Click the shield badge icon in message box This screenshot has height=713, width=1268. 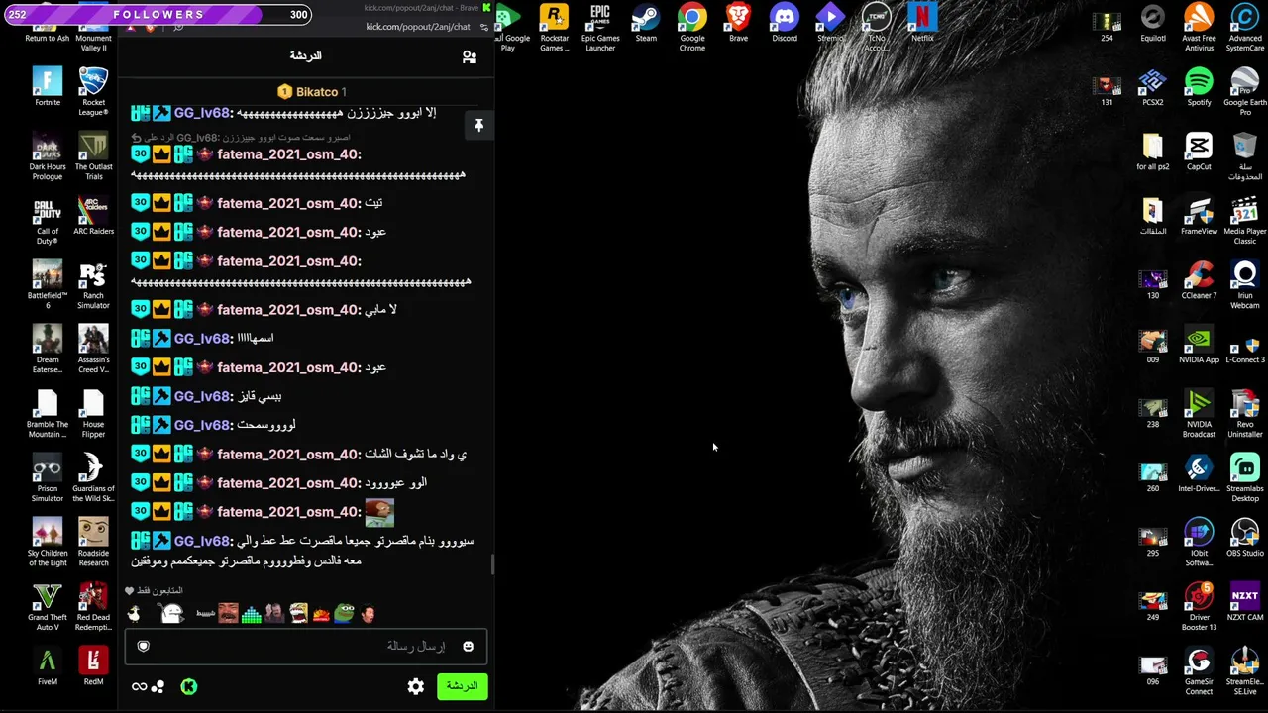click(144, 647)
